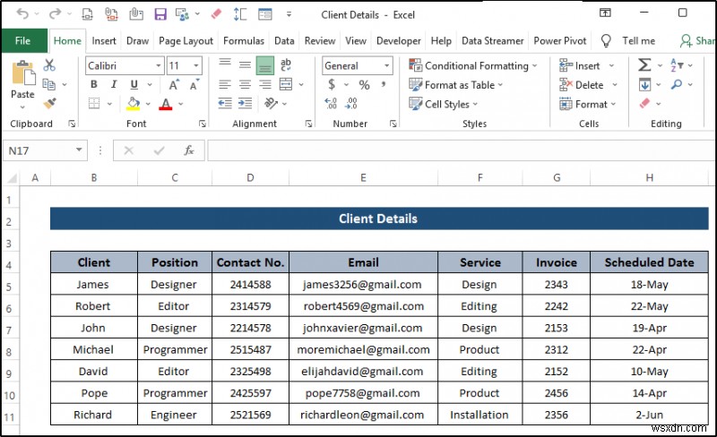Open Sort & Filter icon
This screenshot has height=437, width=717.
coord(677,64)
